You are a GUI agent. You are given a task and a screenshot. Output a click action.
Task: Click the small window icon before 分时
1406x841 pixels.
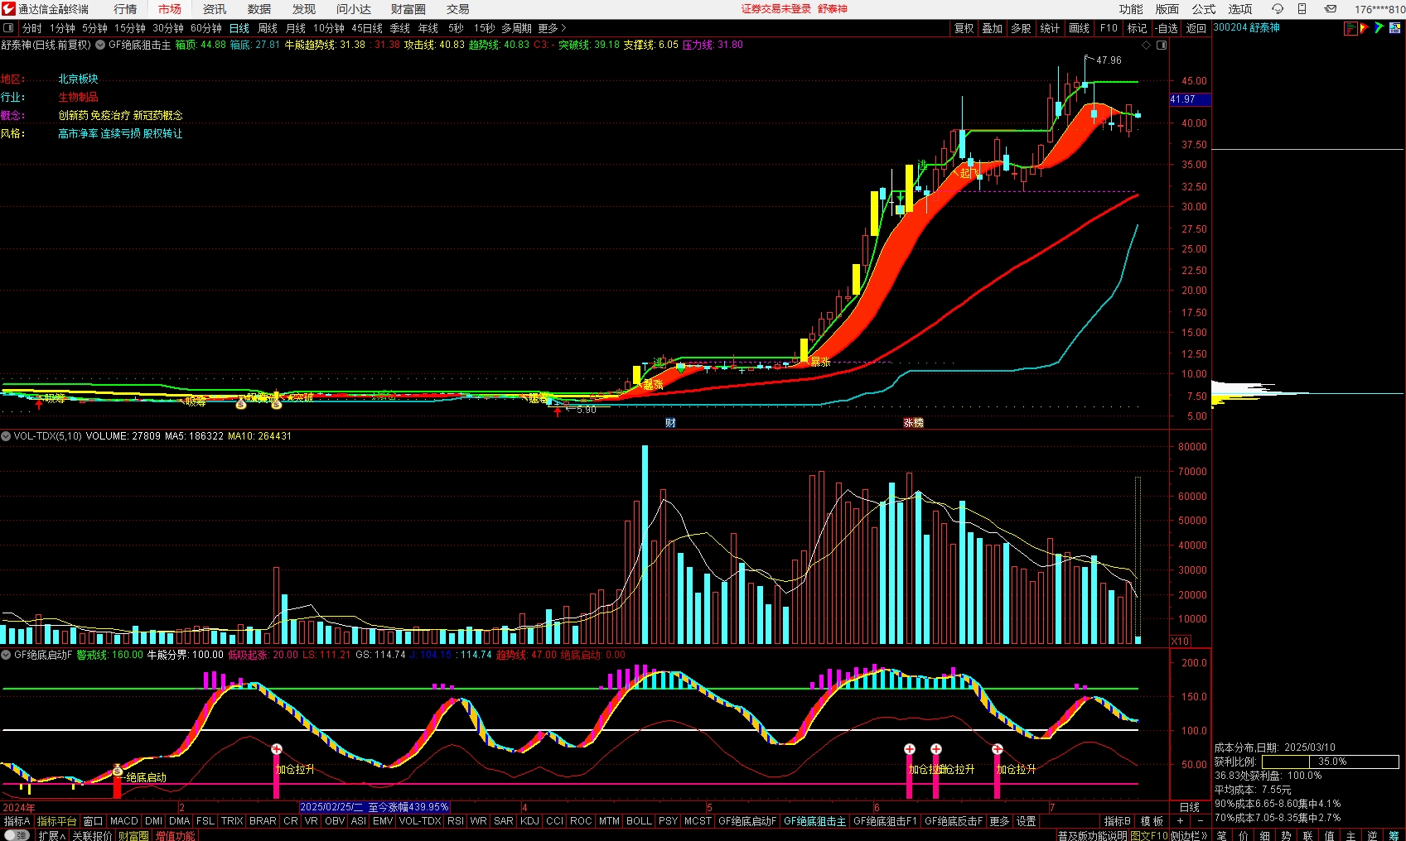click(8, 28)
